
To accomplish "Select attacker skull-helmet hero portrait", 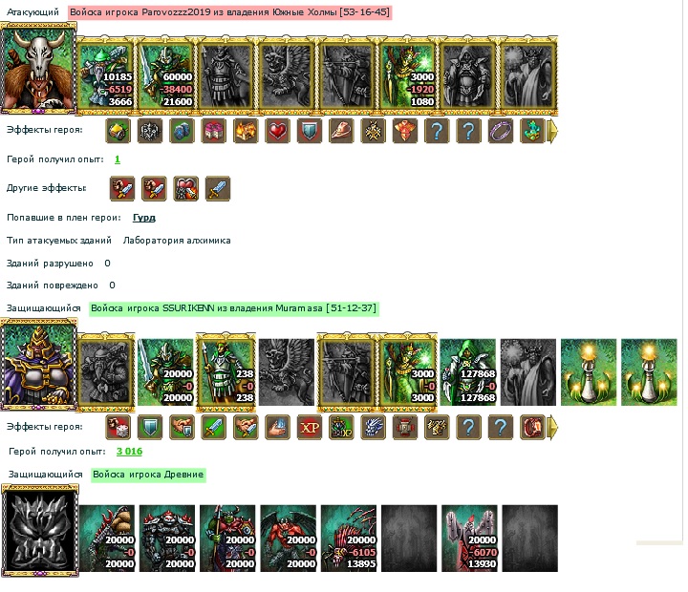I will pos(38,69).
